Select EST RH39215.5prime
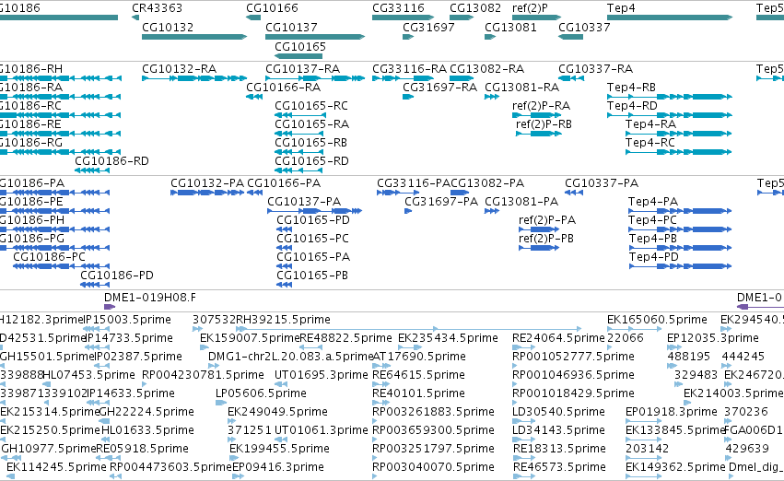784x481 pixels. (x=408, y=329)
